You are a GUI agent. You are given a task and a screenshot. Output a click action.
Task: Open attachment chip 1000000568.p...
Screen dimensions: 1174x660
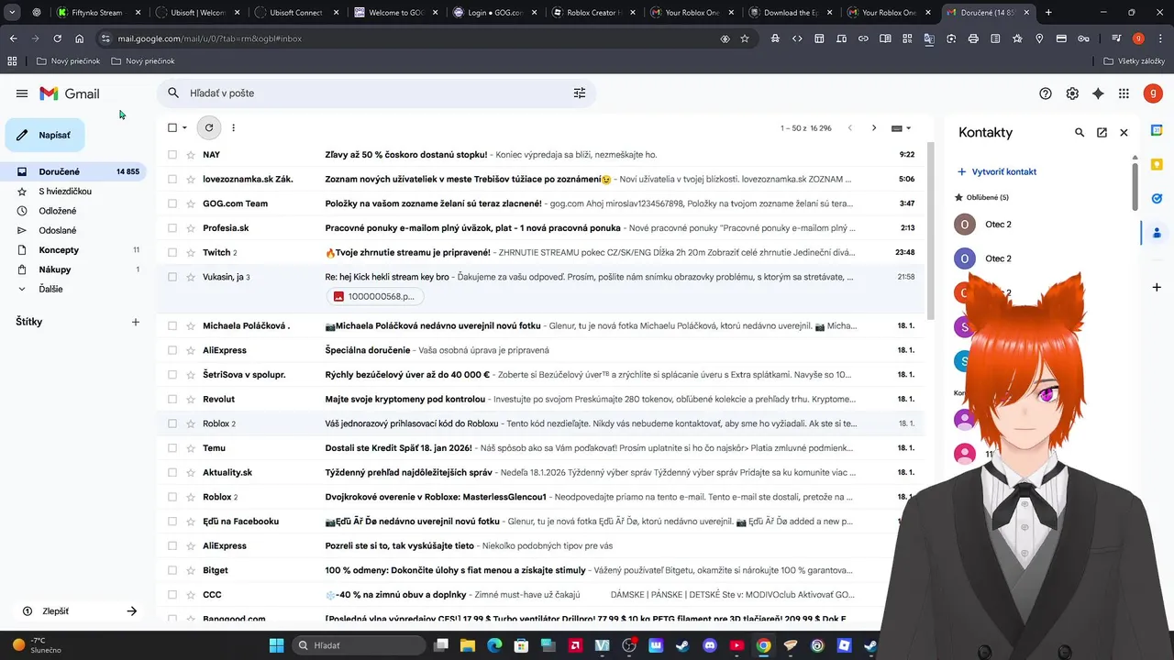(x=374, y=296)
